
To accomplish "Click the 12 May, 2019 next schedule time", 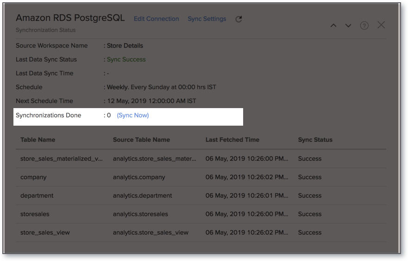I will pos(151,101).
